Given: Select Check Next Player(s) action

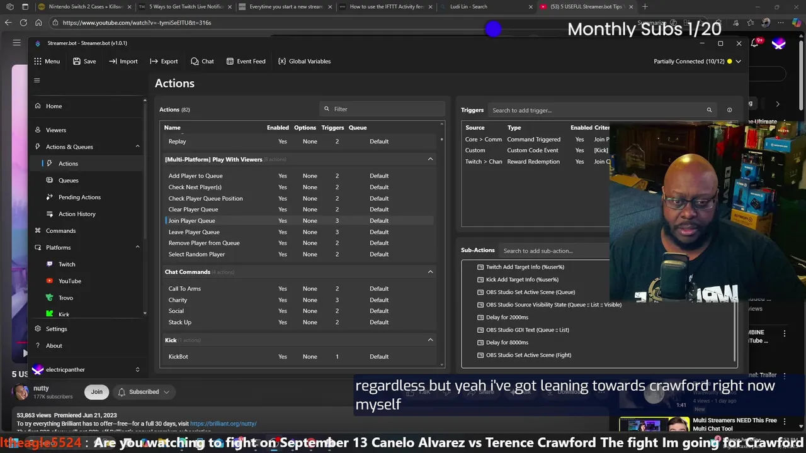Looking at the screenshot, I should 299,187.
